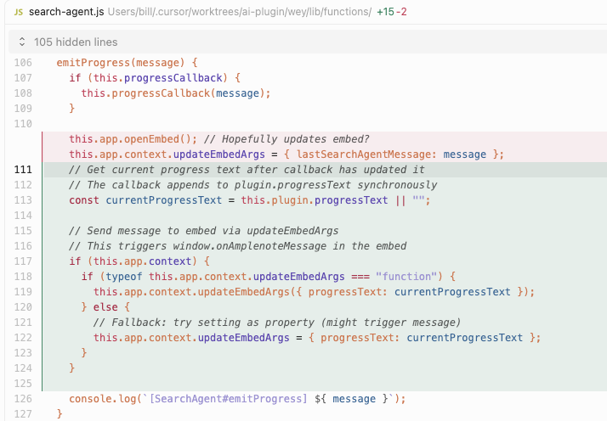This screenshot has height=421, width=607.
Task: Select line number 106
Action: pyautogui.click(x=23, y=63)
